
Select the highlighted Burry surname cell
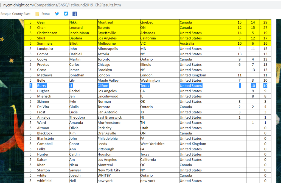coord(42,86)
